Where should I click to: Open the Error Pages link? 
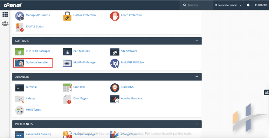point(81,98)
